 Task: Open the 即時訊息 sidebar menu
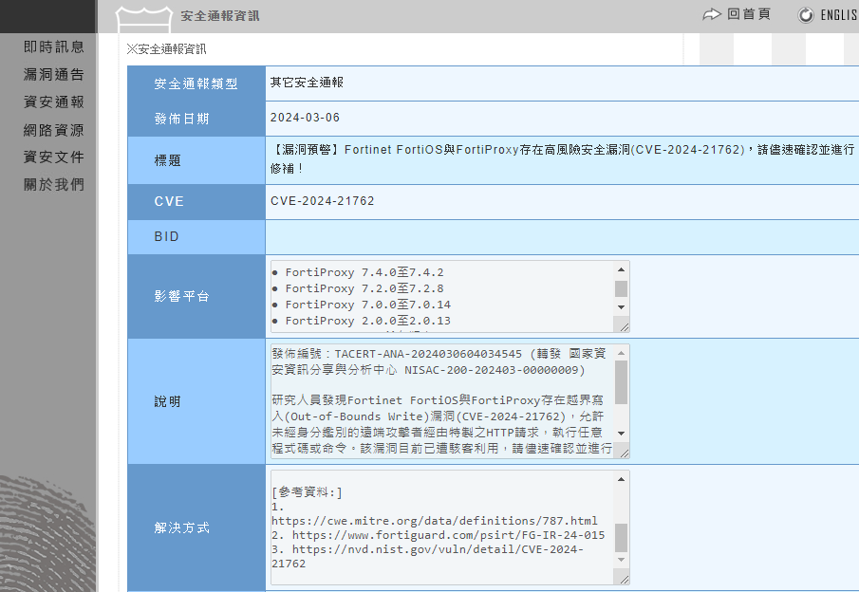pyautogui.click(x=54, y=47)
